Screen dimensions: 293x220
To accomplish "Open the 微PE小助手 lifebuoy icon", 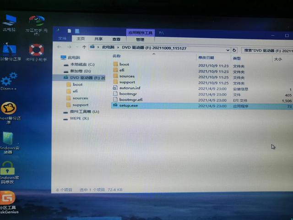I will (x=37, y=53).
